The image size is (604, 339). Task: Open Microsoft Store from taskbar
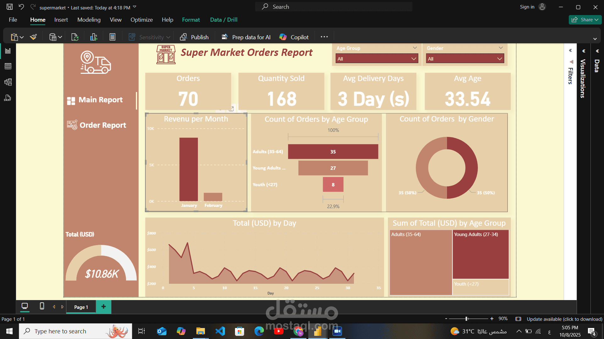[239, 331]
